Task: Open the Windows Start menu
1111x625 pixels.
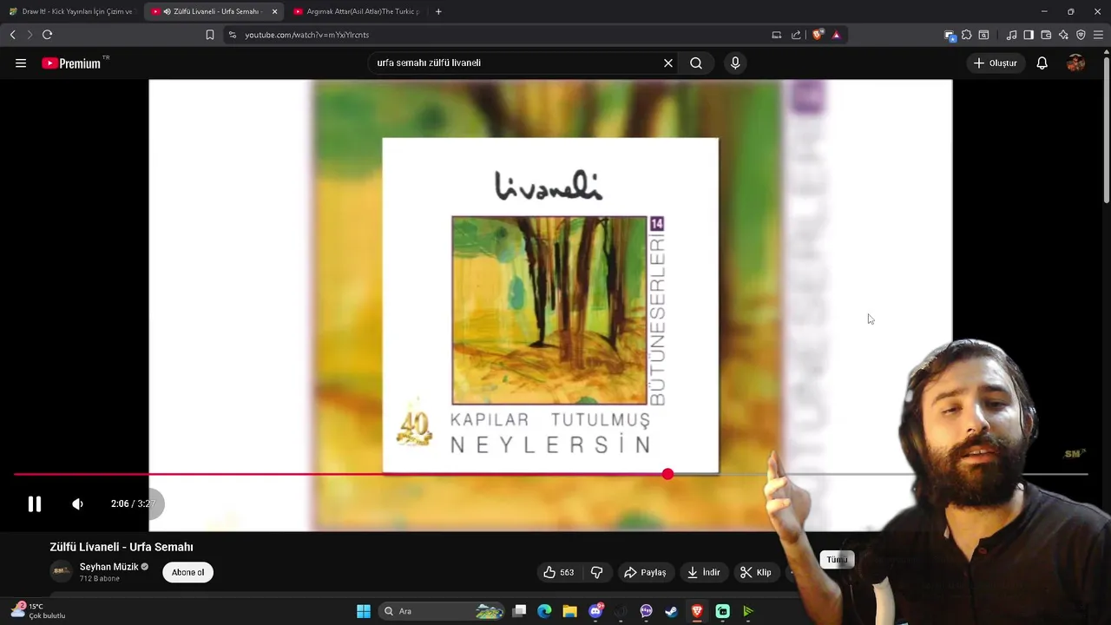Action: coord(364,611)
